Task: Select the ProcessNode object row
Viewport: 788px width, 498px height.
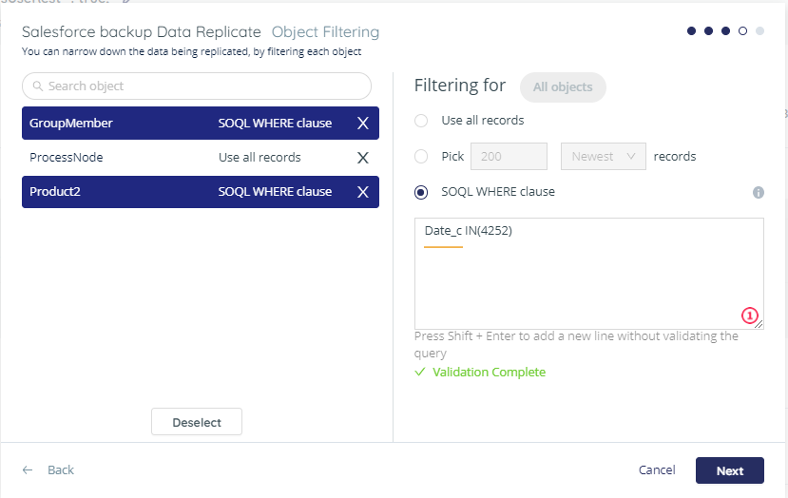Action: pyautogui.click(x=114, y=158)
